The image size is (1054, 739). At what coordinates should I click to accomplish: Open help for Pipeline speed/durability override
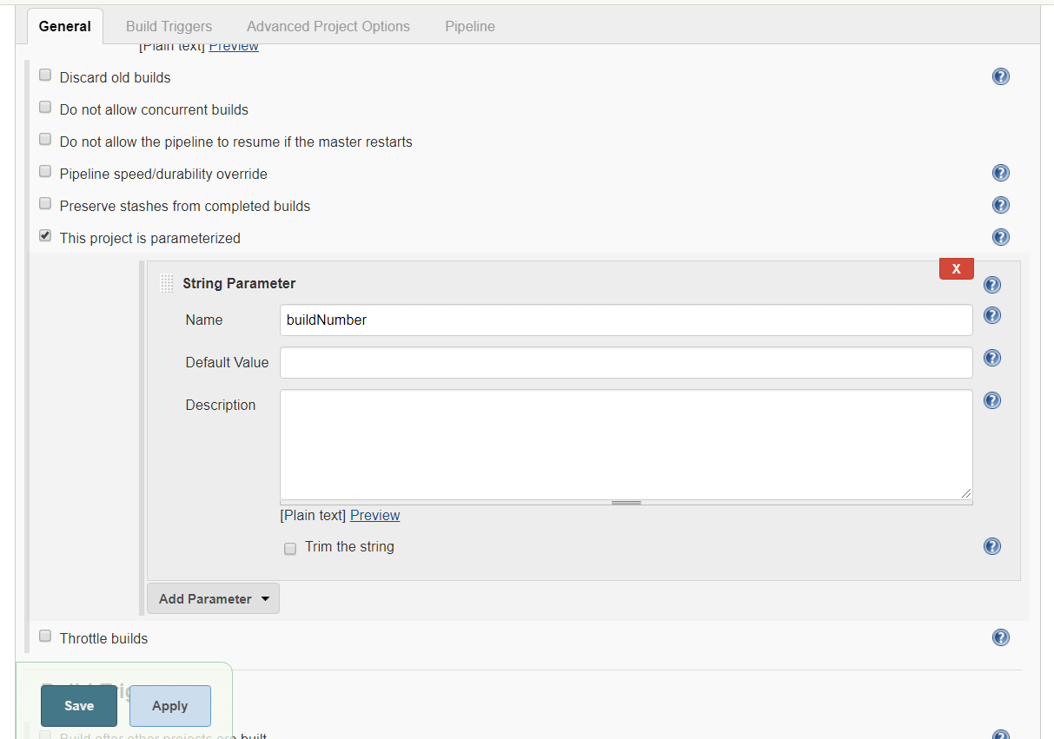tap(1000, 172)
